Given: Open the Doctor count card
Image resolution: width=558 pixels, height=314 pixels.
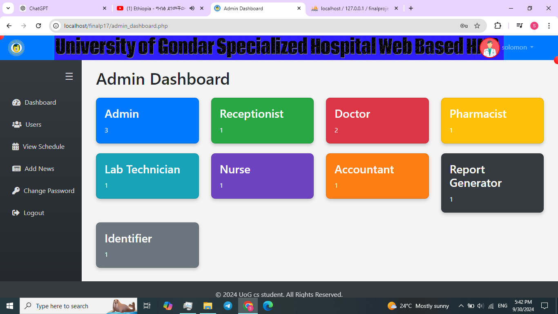Looking at the screenshot, I should click(x=377, y=121).
